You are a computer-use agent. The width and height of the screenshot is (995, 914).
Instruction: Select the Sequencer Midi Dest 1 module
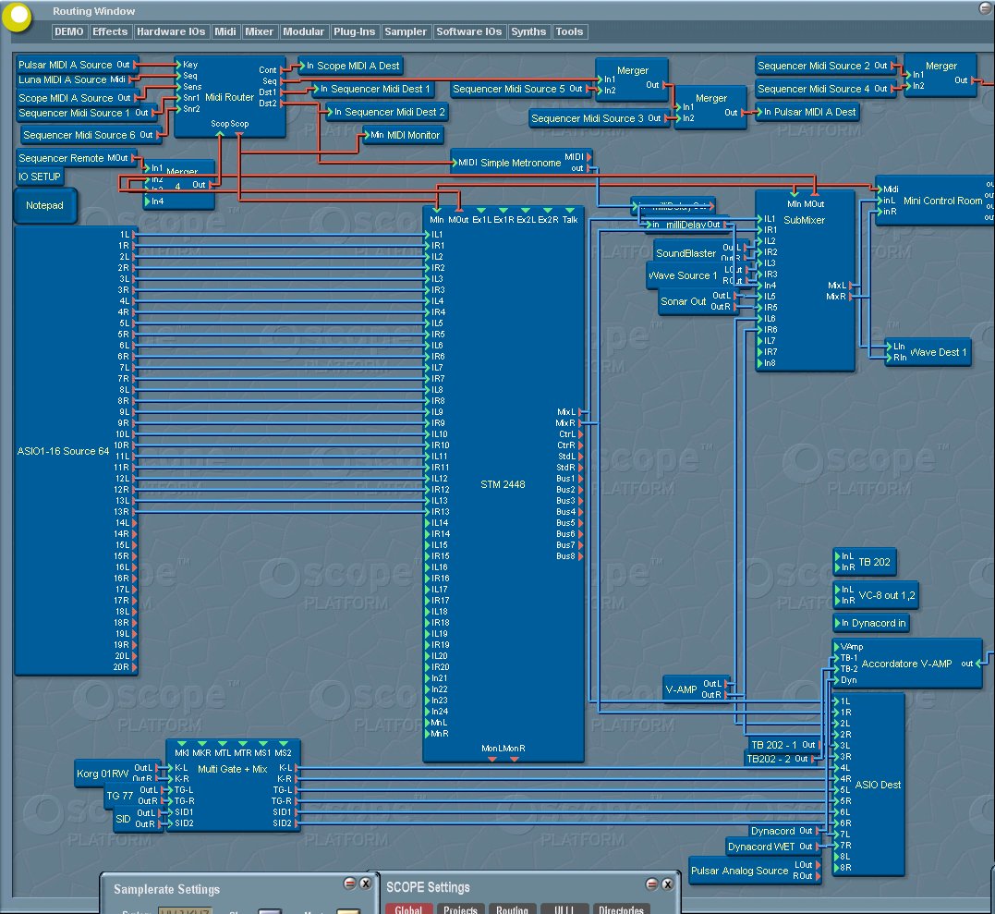(374, 89)
